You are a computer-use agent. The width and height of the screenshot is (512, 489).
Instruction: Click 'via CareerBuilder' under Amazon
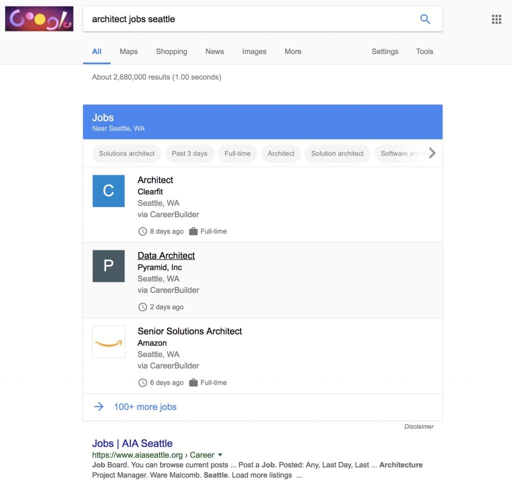pyautogui.click(x=168, y=366)
